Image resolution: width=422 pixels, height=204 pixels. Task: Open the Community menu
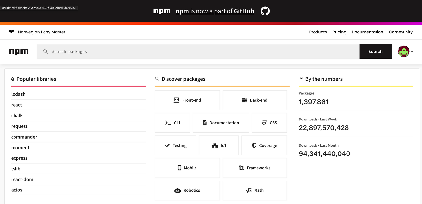tap(401, 32)
